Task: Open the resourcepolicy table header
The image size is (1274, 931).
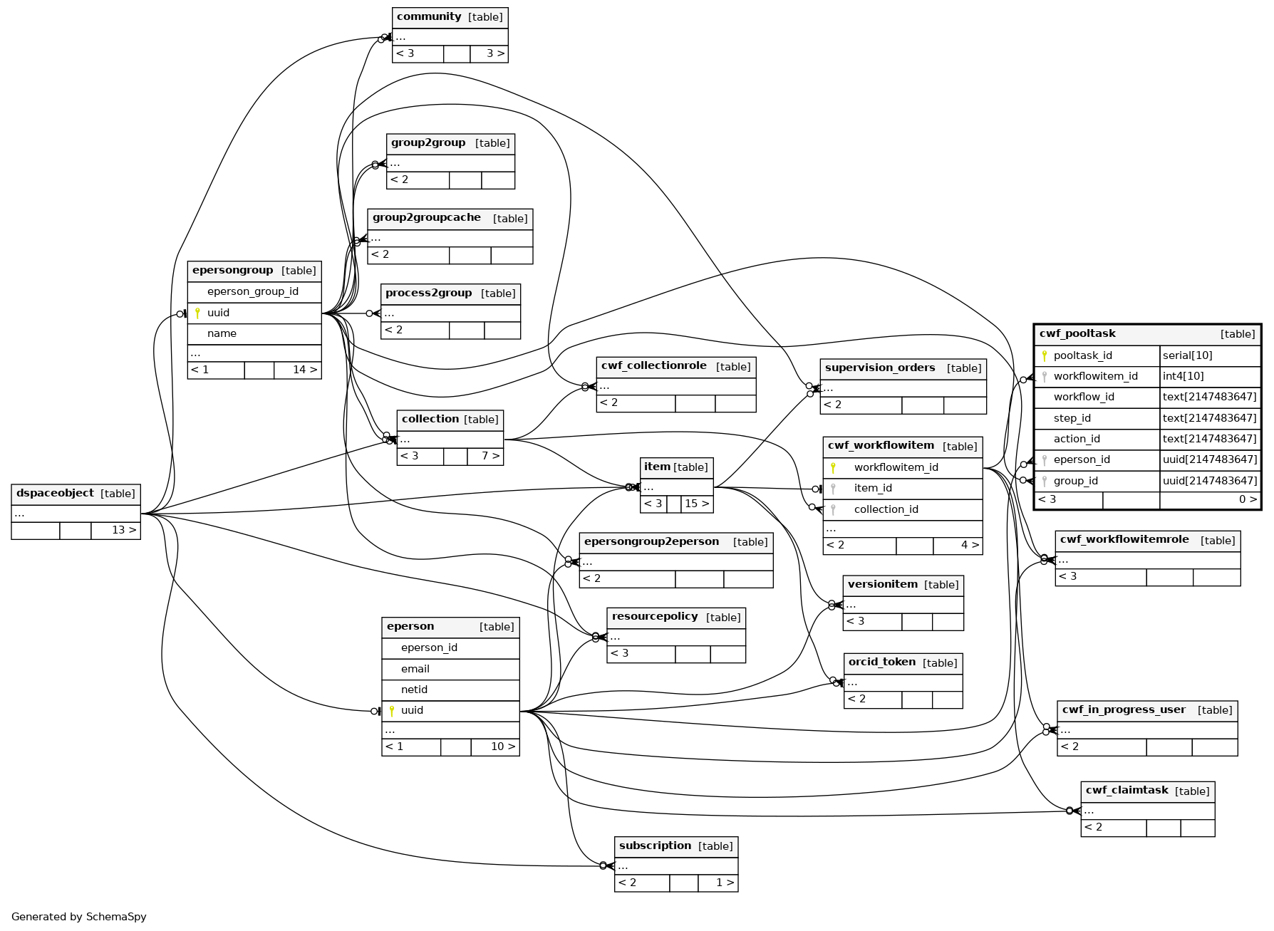Action: 675,618
